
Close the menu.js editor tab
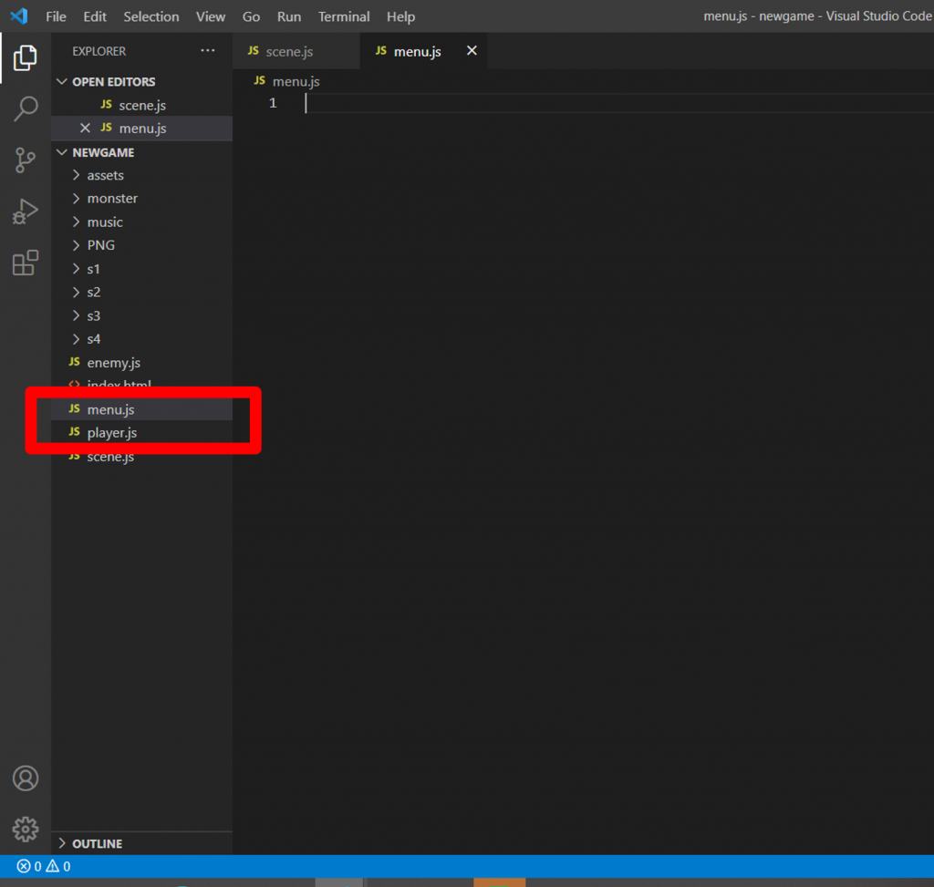[472, 51]
